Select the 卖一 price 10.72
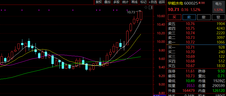Viewport: 226px width, 96px height. pos(190,42)
